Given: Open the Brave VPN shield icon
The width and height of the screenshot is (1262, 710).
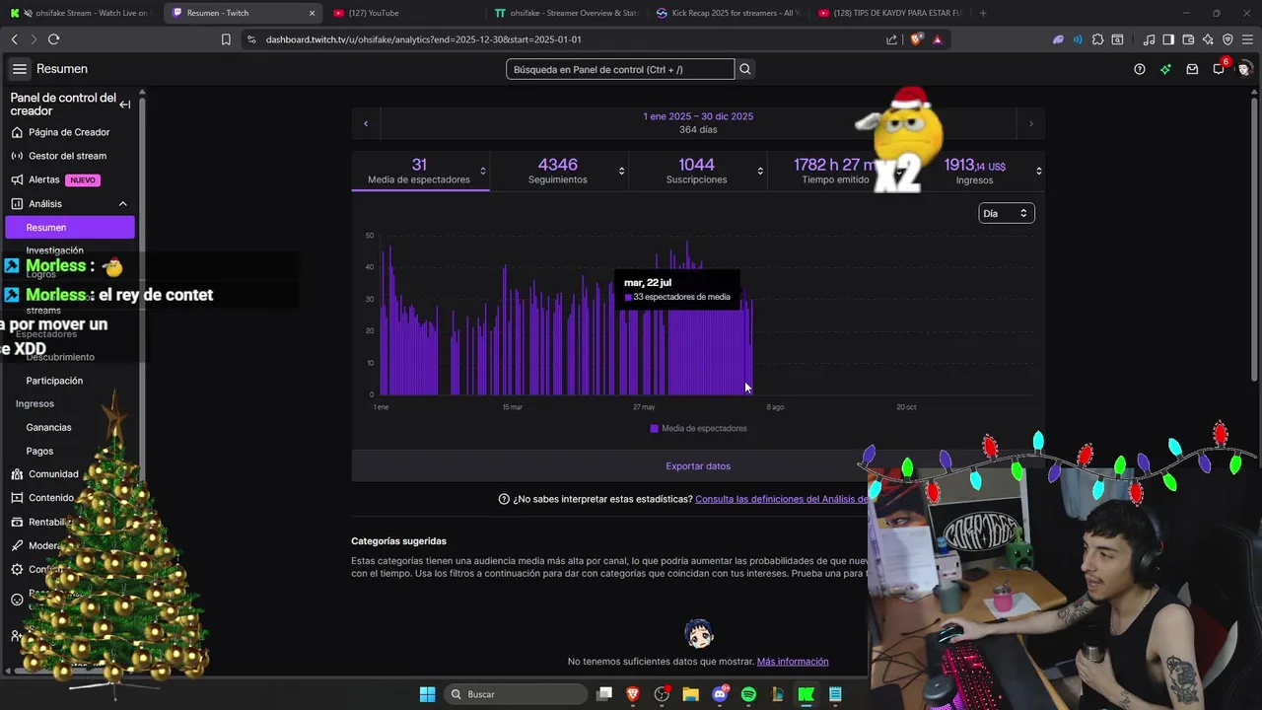Looking at the screenshot, I should (x=1227, y=39).
